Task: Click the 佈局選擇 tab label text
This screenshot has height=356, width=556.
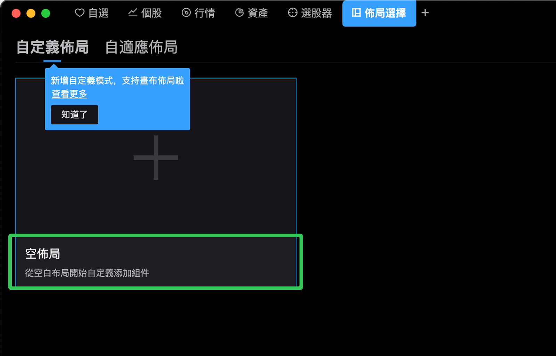Action: pyautogui.click(x=385, y=13)
